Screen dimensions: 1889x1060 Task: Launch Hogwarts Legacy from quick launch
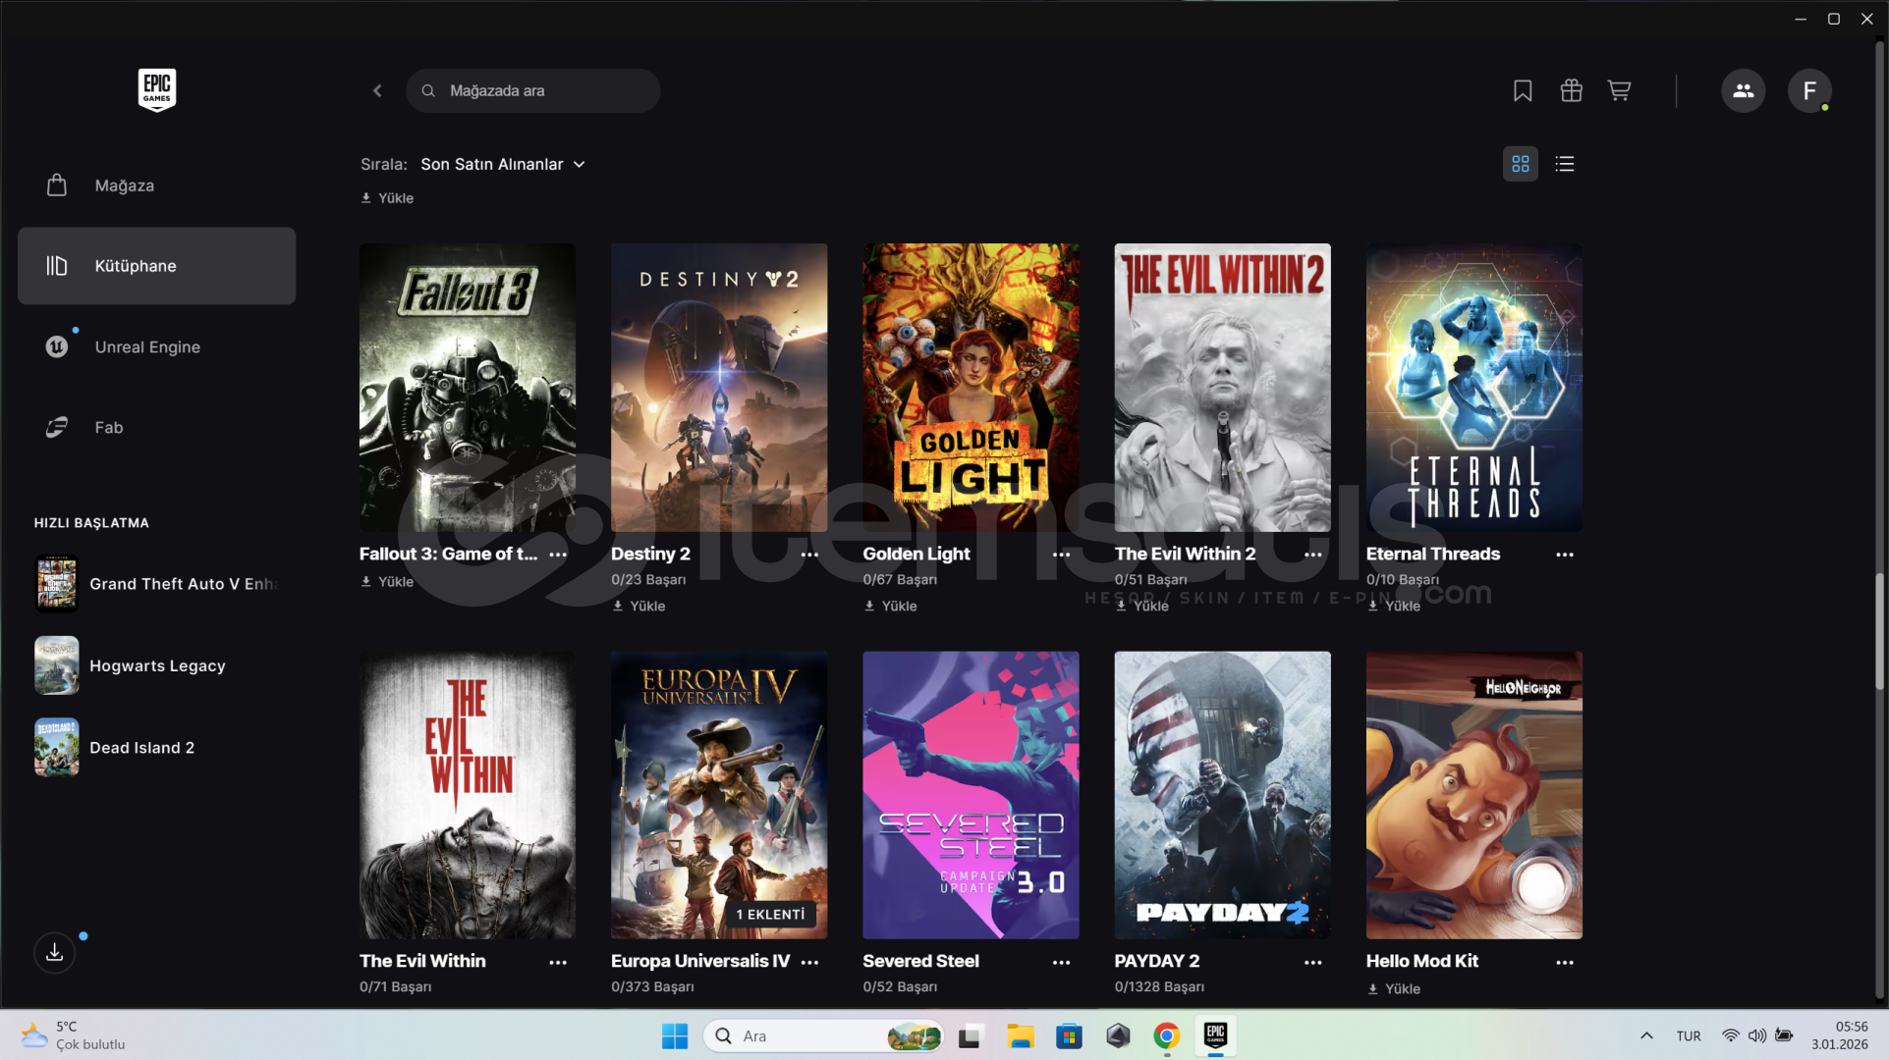coord(157,665)
